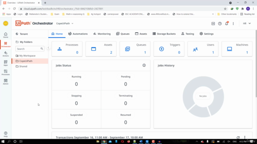Open Actions in the left rail
The height and width of the screenshot is (144, 257).
click(x=6, y=54)
